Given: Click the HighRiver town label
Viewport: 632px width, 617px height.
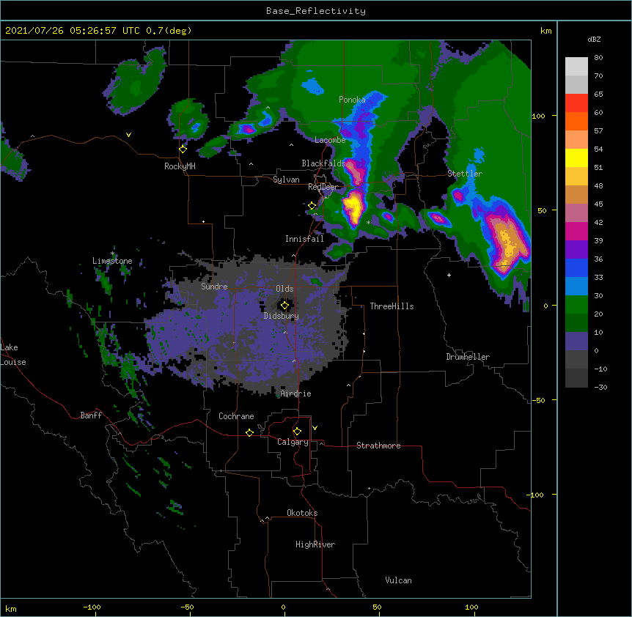Looking at the screenshot, I should click(x=315, y=544).
